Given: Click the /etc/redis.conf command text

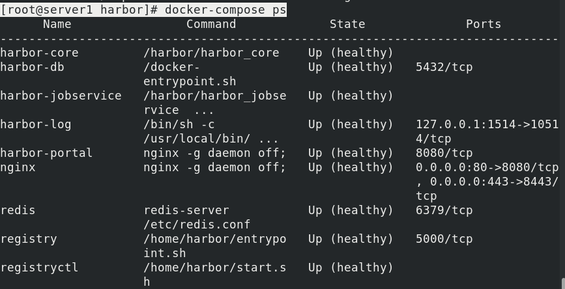Looking at the screenshot, I should pyautogui.click(x=197, y=225).
